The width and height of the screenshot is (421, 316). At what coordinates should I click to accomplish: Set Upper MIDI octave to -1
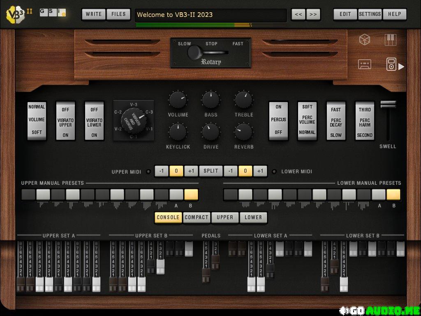[x=161, y=171]
